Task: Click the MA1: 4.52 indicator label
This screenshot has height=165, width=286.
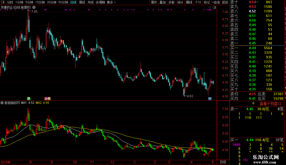Action: (28, 103)
